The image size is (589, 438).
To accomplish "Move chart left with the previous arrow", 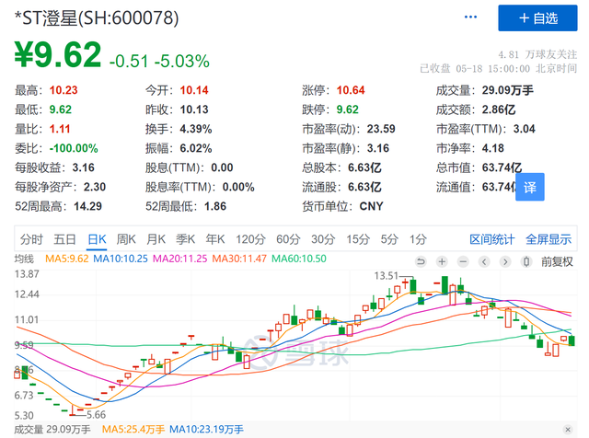I will click(484, 261).
